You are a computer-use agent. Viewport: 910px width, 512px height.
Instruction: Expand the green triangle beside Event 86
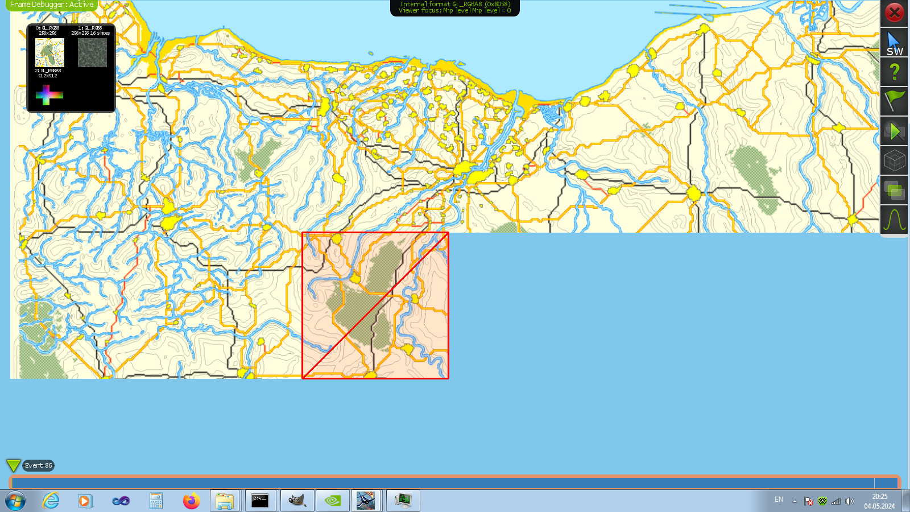tap(13, 466)
